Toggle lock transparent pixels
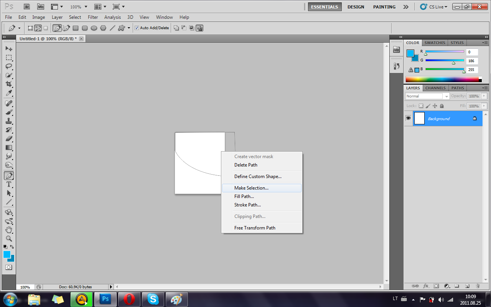 tap(421, 106)
